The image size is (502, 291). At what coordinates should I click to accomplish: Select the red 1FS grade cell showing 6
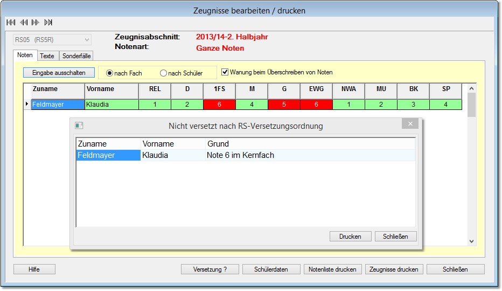(219, 105)
